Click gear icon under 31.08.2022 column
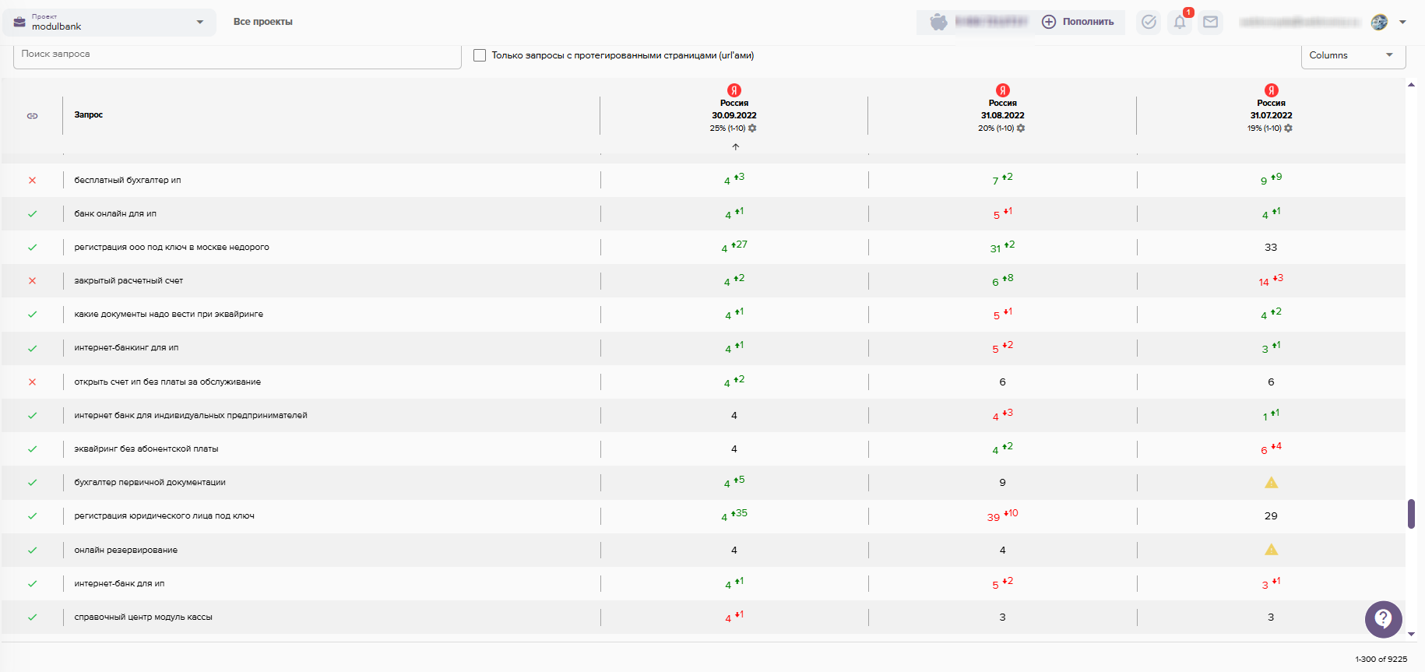The image size is (1425, 672). point(1021,128)
